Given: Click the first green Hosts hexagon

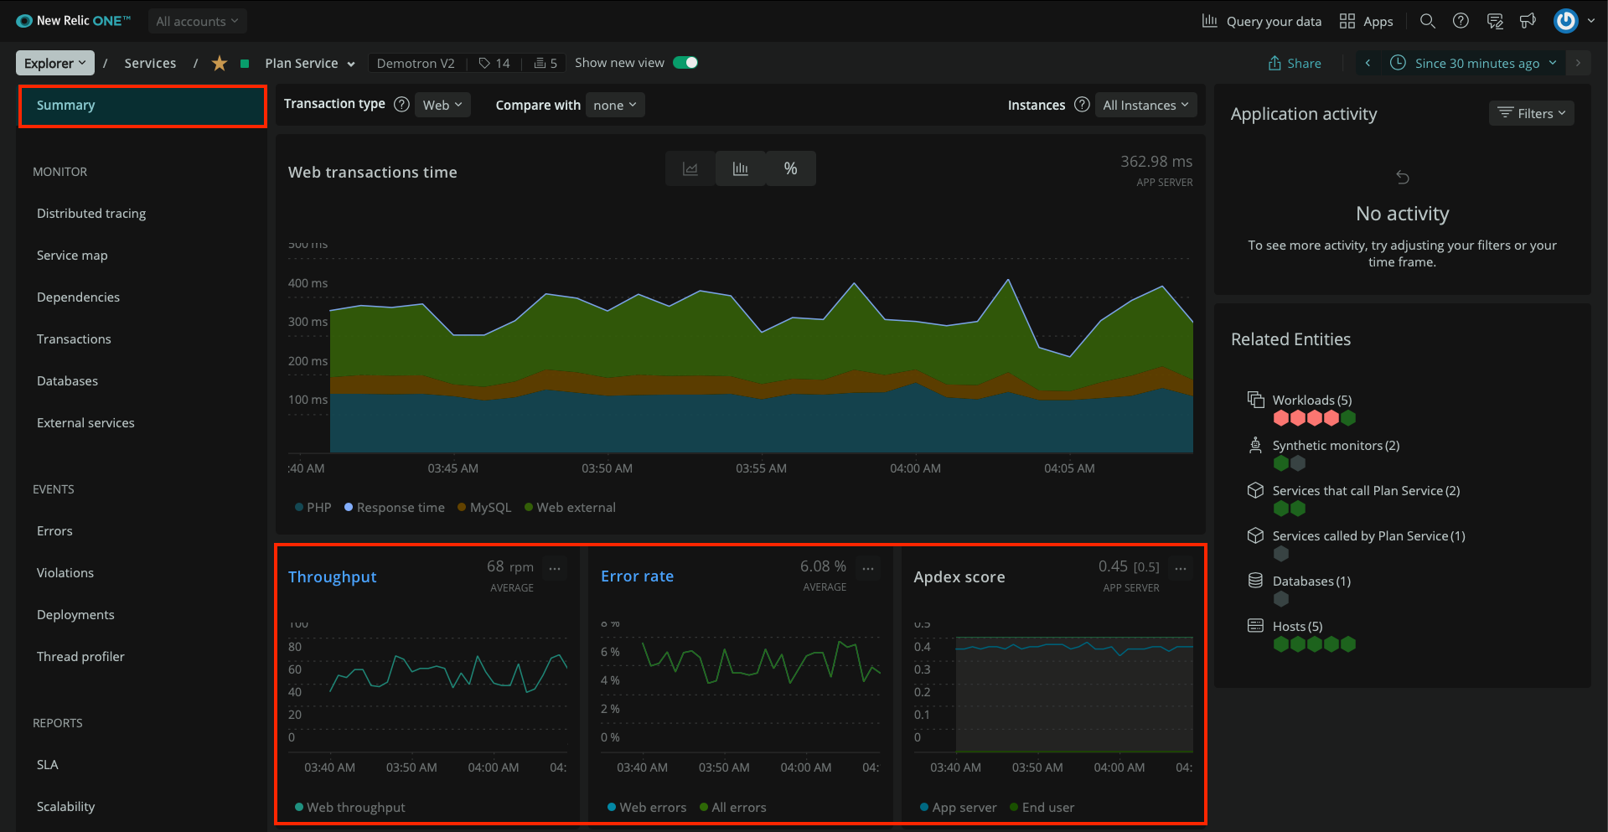Looking at the screenshot, I should point(1281,644).
